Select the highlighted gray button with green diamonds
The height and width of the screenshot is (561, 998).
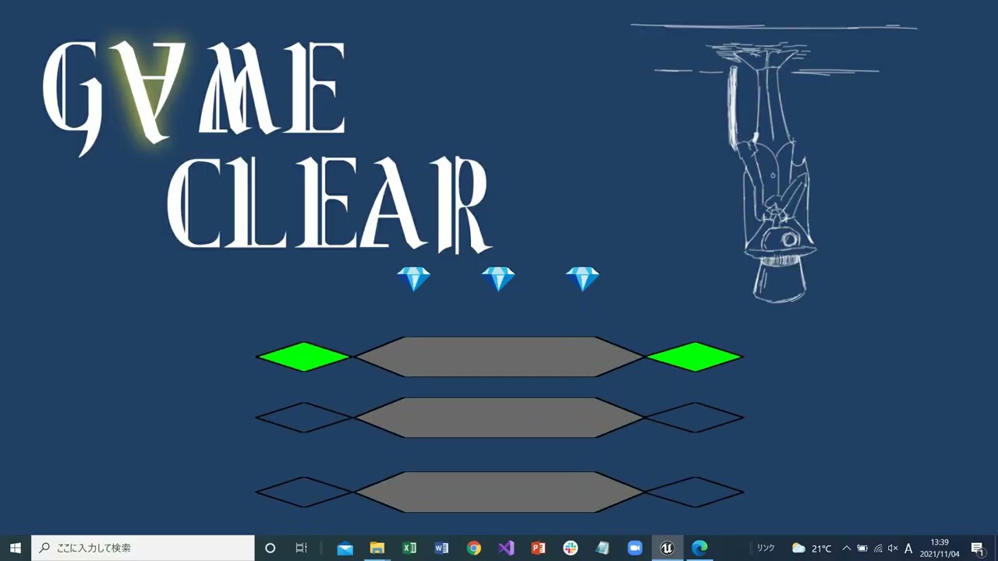(x=499, y=357)
